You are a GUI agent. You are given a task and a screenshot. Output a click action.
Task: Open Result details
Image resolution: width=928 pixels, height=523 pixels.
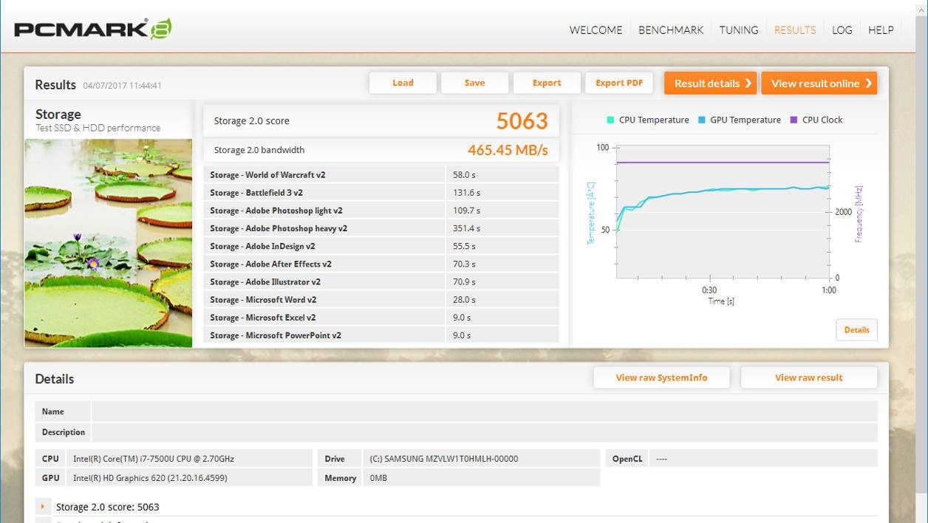point(711,83)
